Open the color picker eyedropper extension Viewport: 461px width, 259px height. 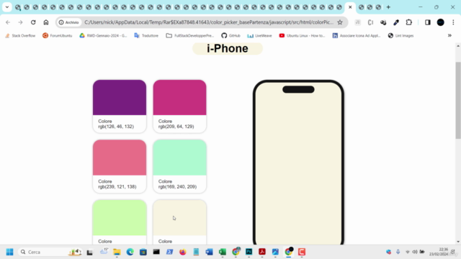(x=396, y=22)
